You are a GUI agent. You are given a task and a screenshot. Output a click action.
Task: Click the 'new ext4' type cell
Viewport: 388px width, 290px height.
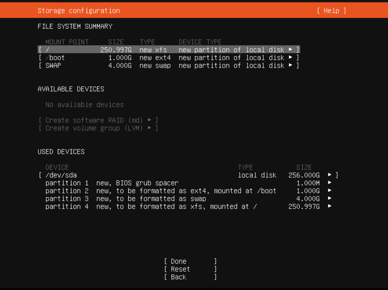tap(155, 58)
